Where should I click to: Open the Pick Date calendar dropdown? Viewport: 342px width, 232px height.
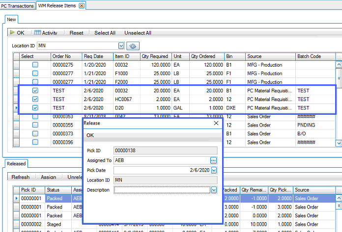(214, 170)
